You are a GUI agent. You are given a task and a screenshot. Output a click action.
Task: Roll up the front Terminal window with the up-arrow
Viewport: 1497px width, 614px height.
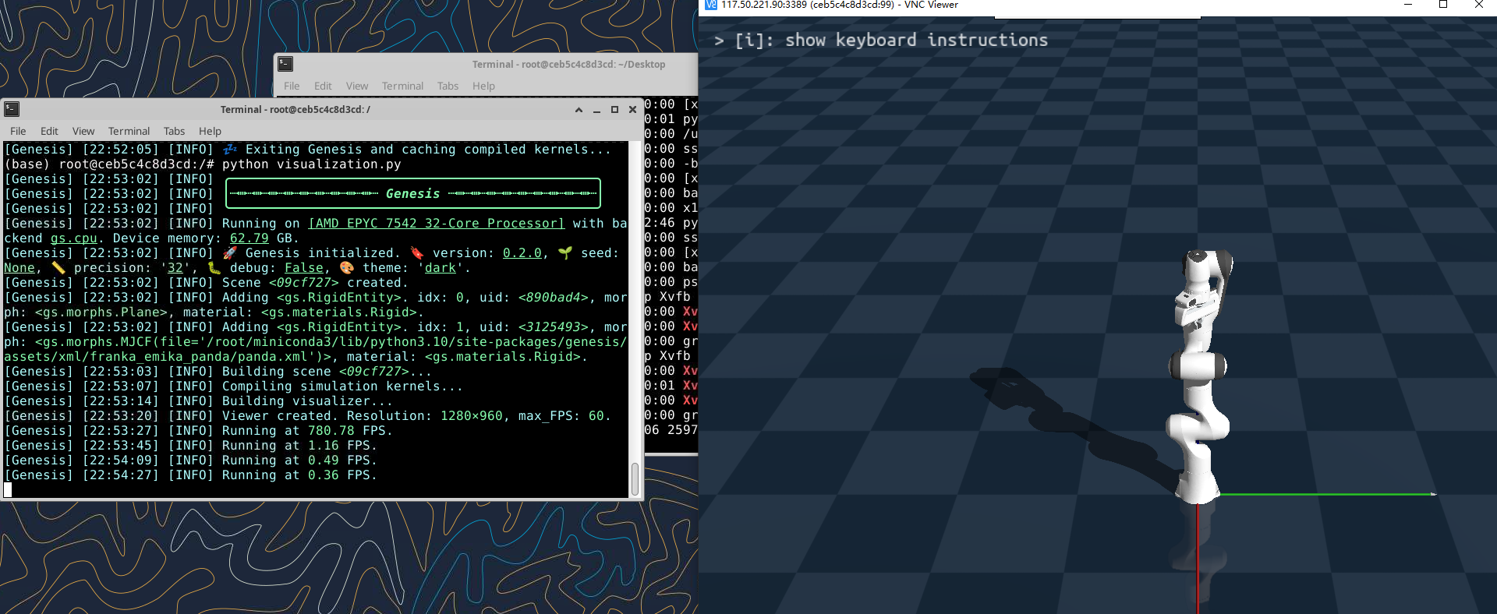point(579,110)
